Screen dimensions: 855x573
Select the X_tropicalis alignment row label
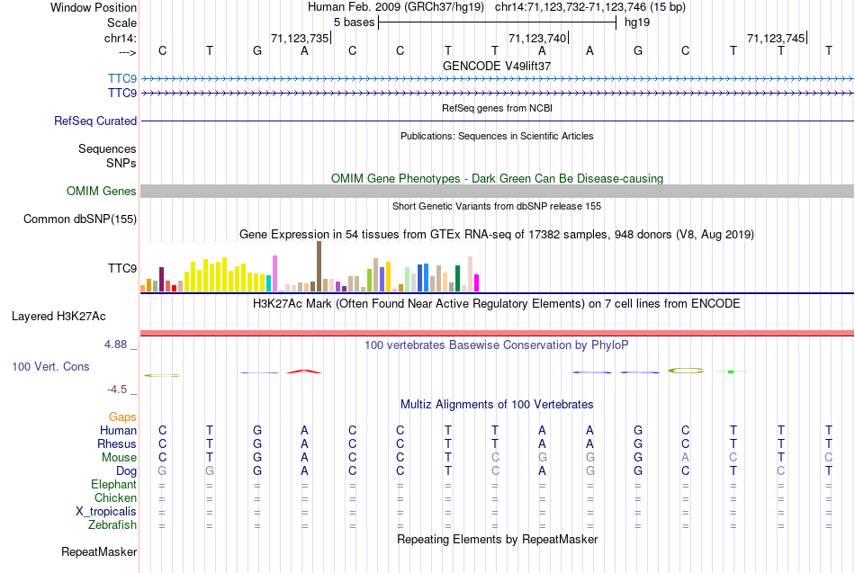pyautogui.click(x=106, y=512)
